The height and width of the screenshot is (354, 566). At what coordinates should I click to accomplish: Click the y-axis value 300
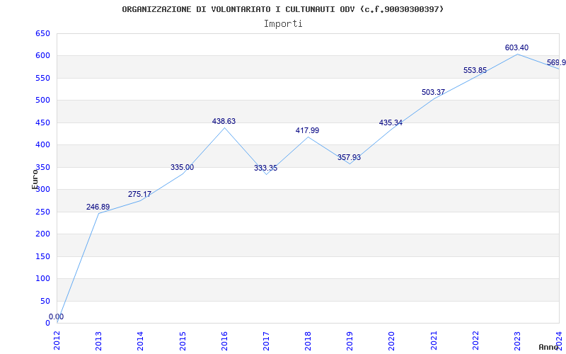point(42,189)
